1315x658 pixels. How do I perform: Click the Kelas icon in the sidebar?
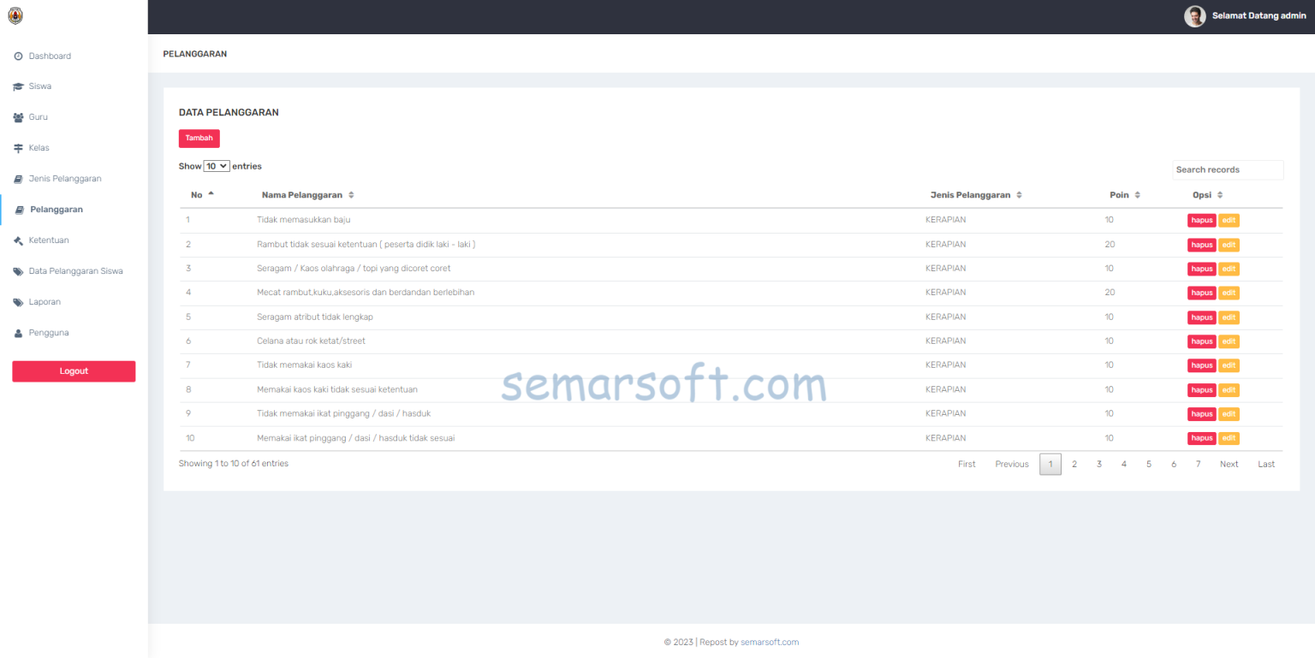18,147
